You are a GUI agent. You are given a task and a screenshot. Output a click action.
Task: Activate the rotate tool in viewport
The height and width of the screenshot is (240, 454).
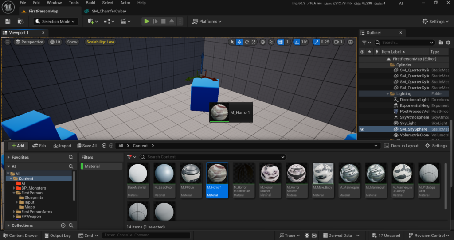(x=247, y=42)
